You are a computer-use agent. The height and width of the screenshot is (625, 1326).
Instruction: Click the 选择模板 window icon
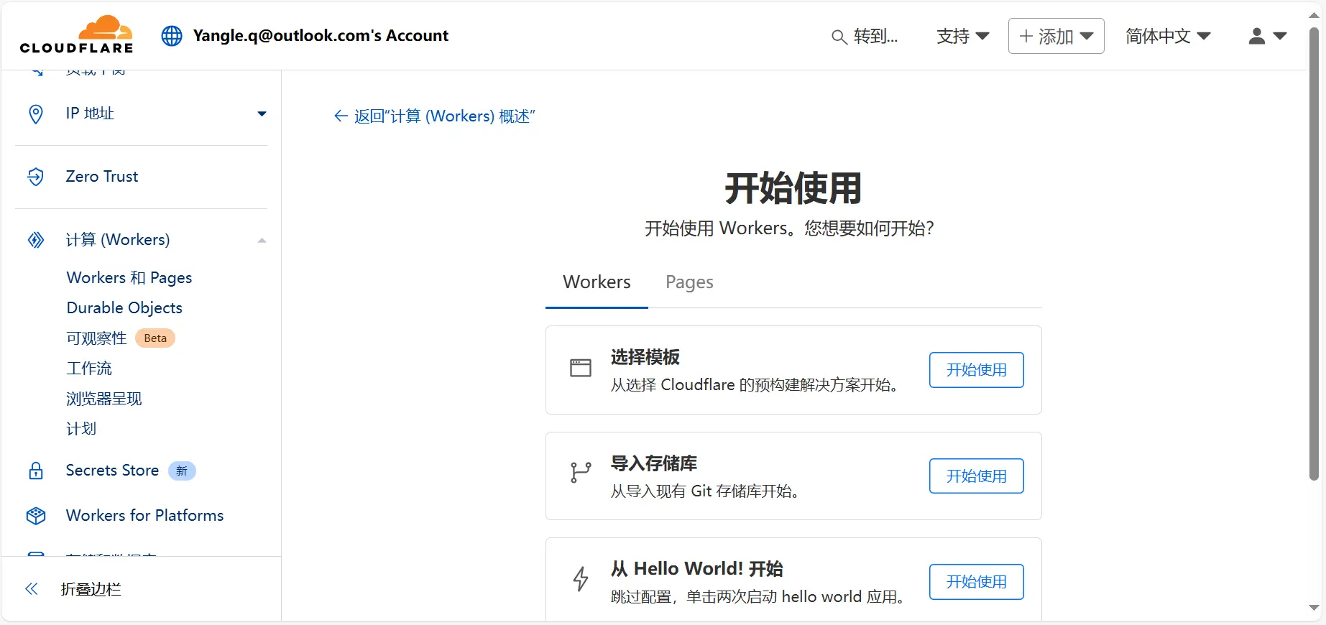[x=581, y=368]
